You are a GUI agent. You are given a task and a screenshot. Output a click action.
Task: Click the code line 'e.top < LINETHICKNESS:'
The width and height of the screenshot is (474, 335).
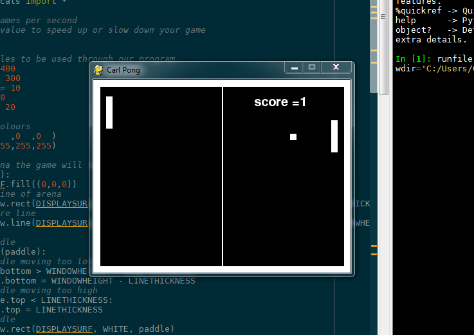56,300
